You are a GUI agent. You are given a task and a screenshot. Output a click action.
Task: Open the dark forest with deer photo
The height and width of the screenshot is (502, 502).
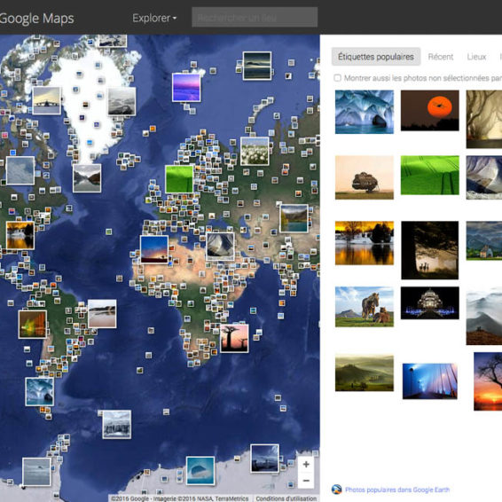point(429,250)
